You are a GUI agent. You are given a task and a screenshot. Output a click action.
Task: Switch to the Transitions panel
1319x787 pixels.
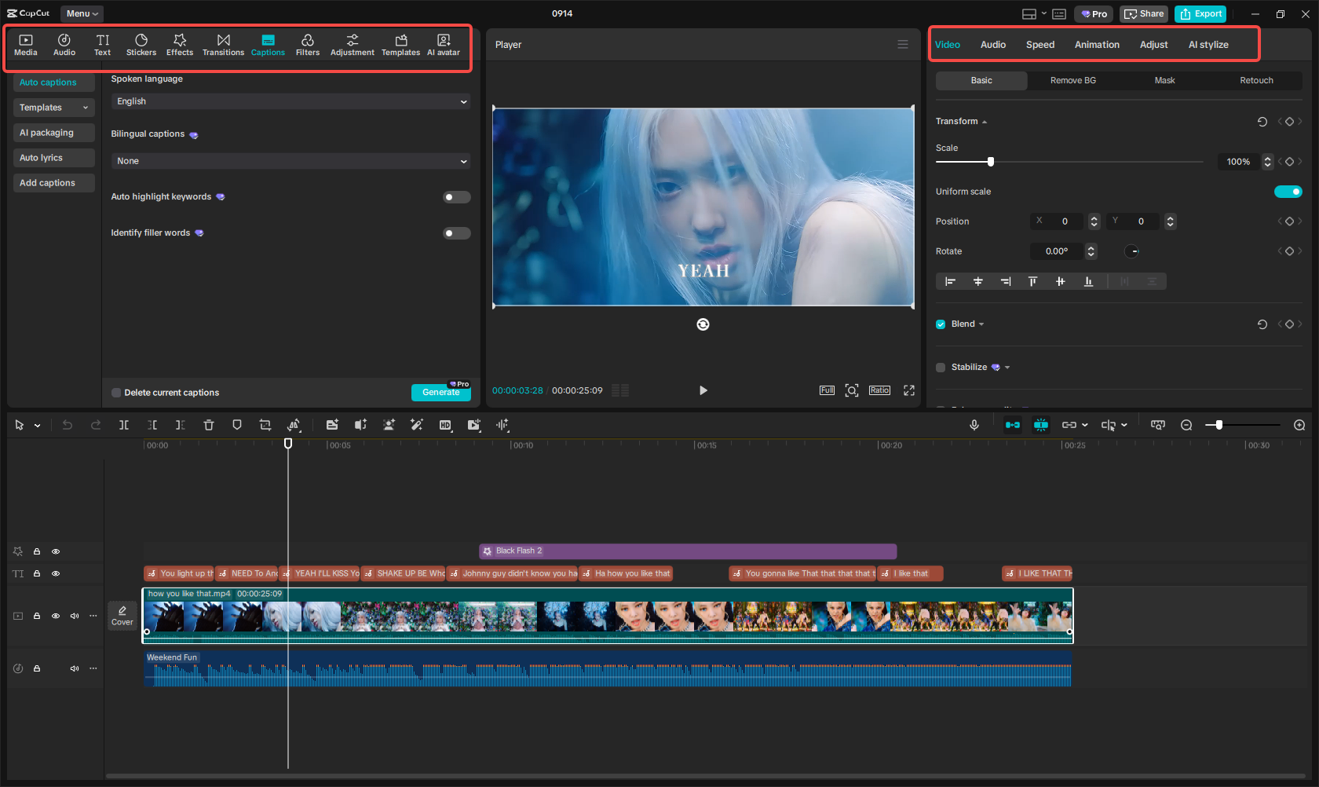pyautogui.click(x=223, y=44)
